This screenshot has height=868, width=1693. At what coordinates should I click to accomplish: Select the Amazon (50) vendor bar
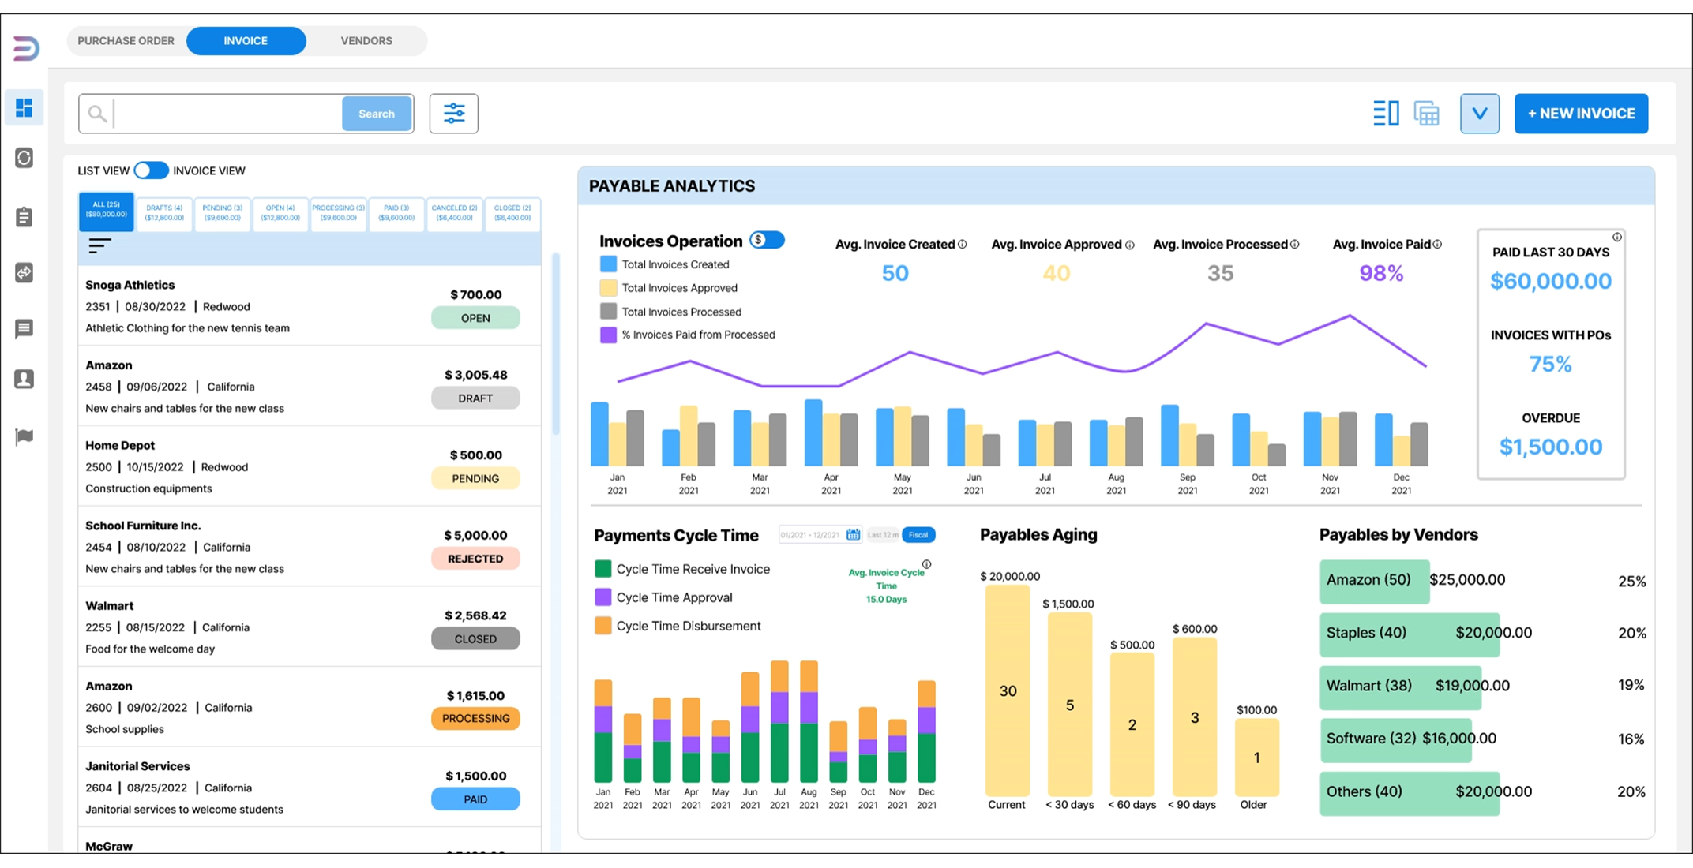(1375, 582)
